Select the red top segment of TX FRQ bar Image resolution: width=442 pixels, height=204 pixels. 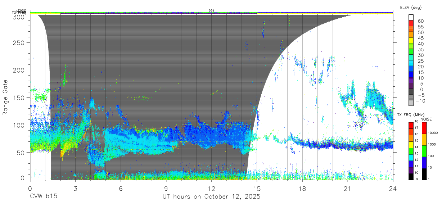coord(411,126)
